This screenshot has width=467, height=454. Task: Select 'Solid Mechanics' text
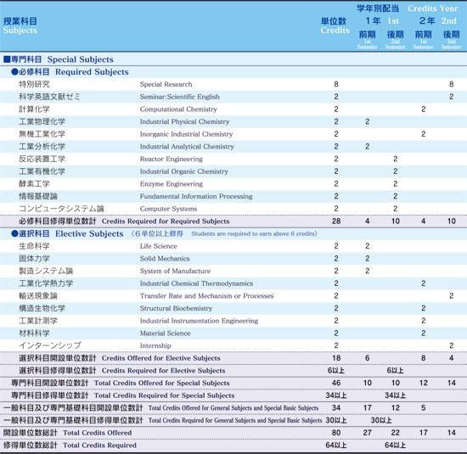click(165, 259)
